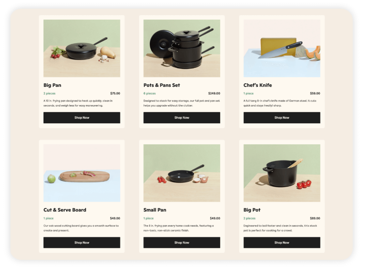365x270 pixels.
Task: Click Shop Now under Chef's Knife
Action: click(x=282, y=118)
